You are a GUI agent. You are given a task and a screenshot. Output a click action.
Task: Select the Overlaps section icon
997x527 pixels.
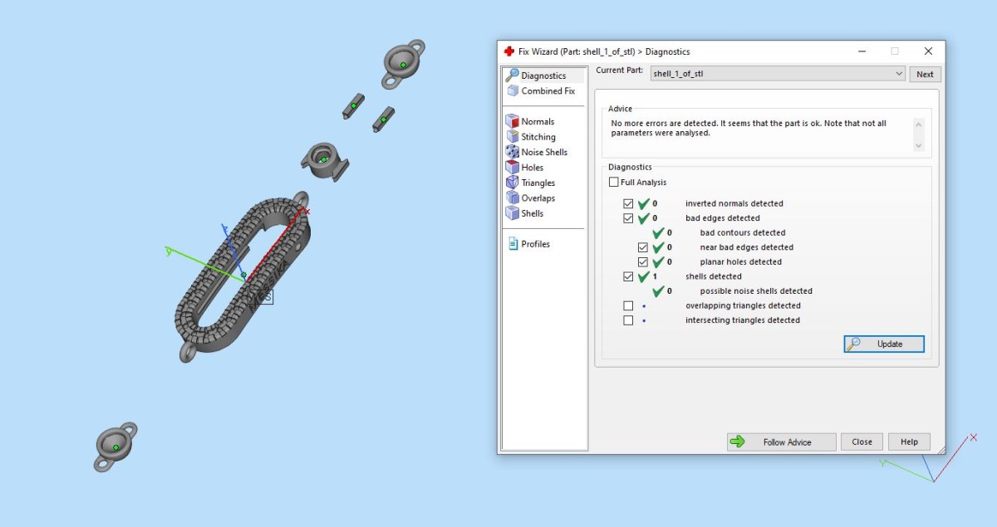pyautogui.click(x=513, y=198)
